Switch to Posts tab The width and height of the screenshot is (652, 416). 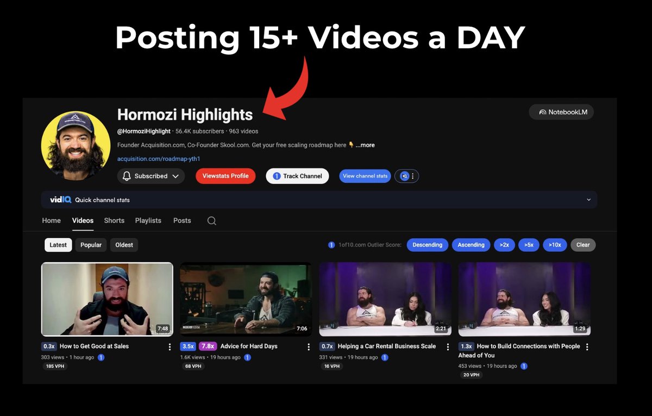pyautogui.click(x=182, y=220)
